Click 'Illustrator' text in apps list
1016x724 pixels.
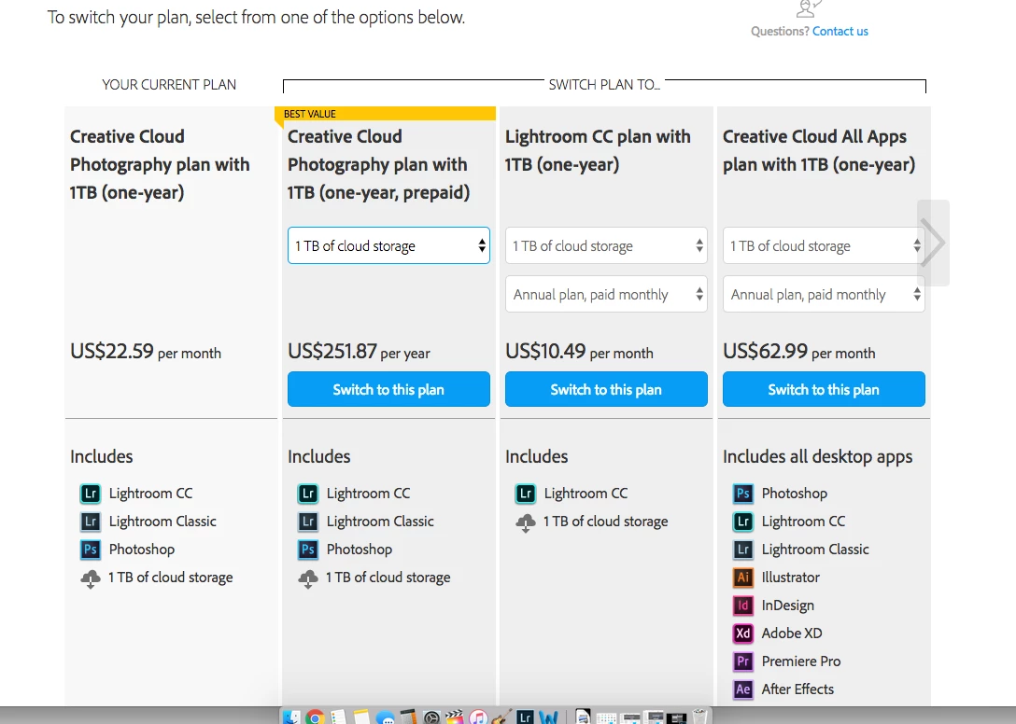point(791,578)
